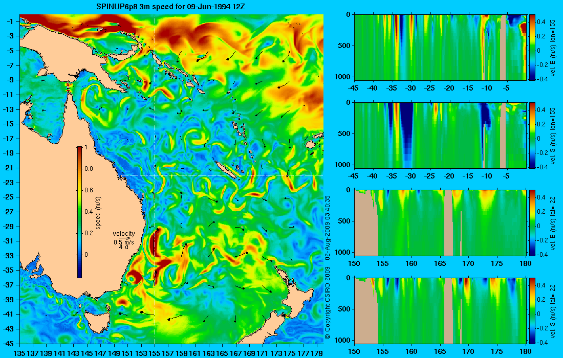Screen dimensions: 563x358
Task: Select the "velocity" legend word
Action: point(123,234)
